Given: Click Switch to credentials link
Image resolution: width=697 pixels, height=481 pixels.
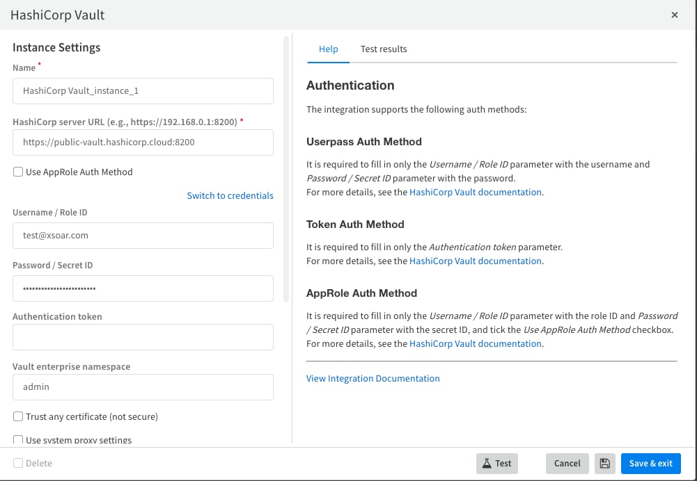Looking at the screenshot, I should point(230,196).
